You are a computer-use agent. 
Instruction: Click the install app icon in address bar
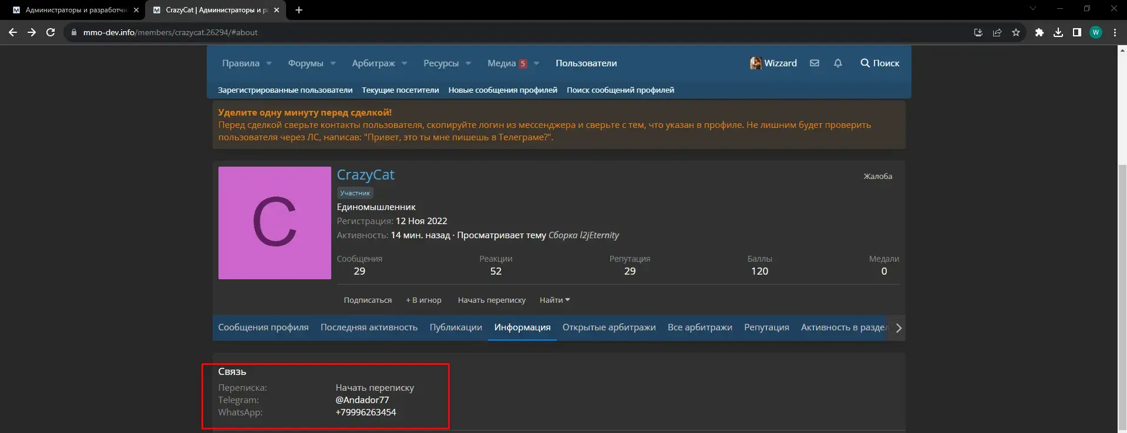978,32
